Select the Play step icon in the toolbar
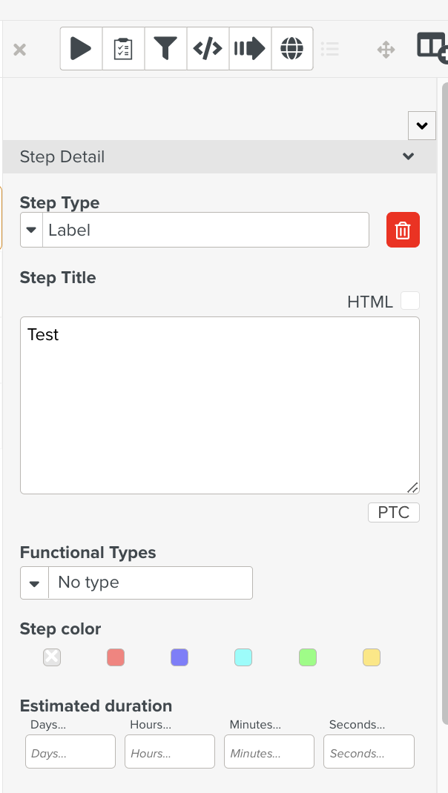The width and height of the screenshot is (448, 793). (80, 48)
